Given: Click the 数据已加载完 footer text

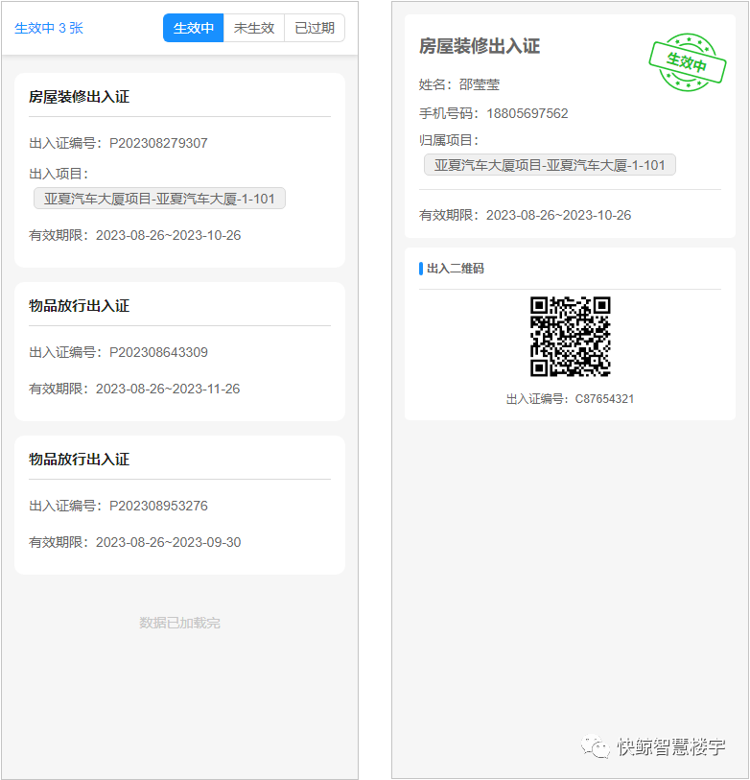Looking at the screenshot, I should coord(179,623).
